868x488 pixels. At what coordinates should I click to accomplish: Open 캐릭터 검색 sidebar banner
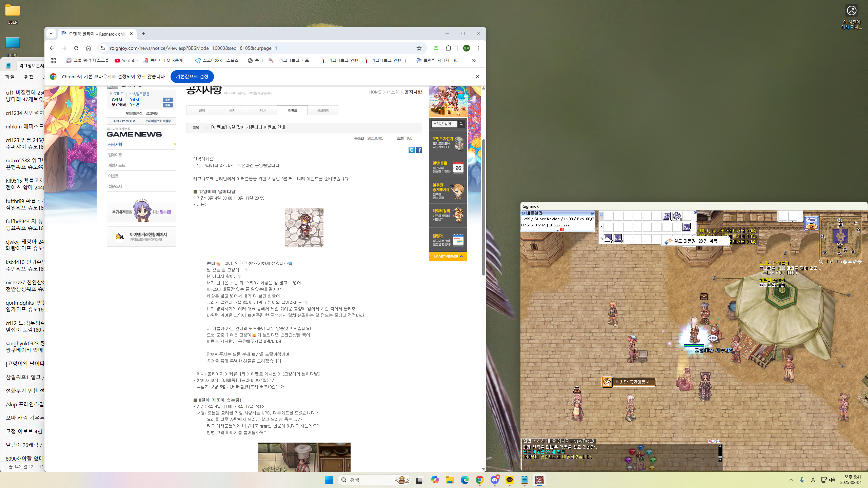click(x=448, y=215)
